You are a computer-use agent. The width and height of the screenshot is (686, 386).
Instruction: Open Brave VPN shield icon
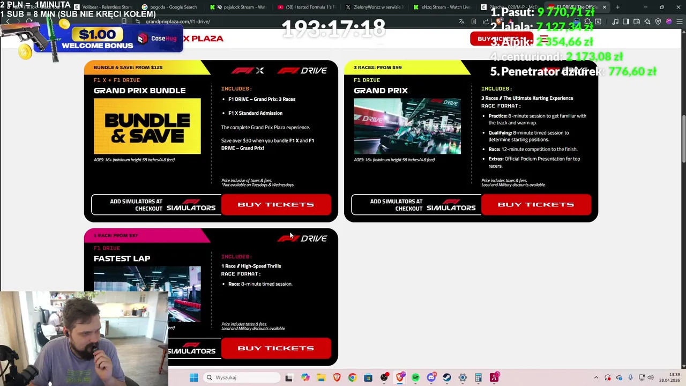pyautogui.click(x=658, y=21)
